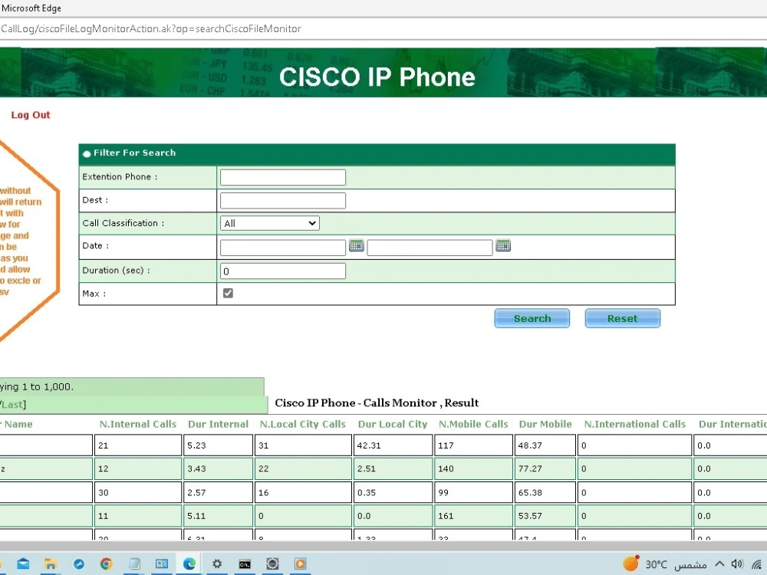Sort by N.Local City Calls column header
The width and height of the screenshot is (767, 575).
point(303,424)
